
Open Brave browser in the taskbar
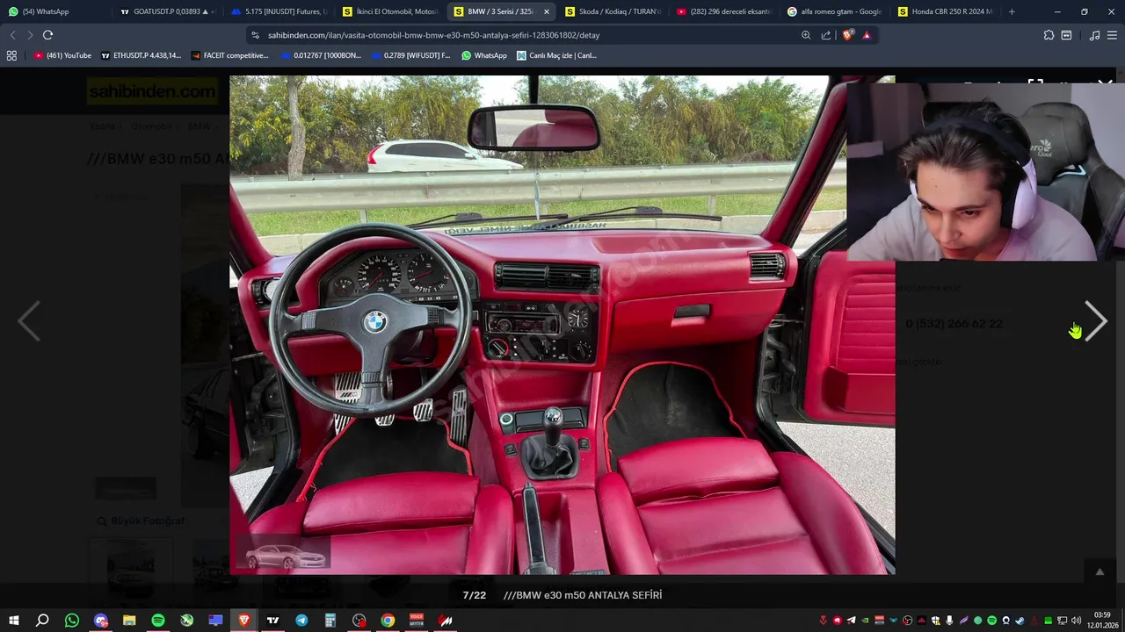pos(244,621)
